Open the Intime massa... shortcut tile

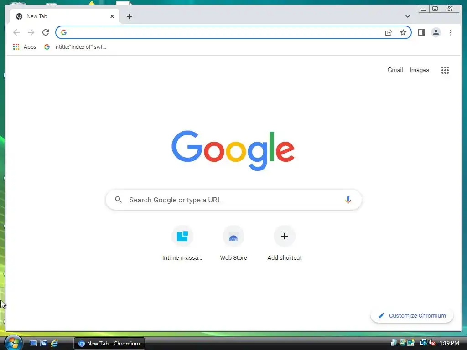(182, 243)
